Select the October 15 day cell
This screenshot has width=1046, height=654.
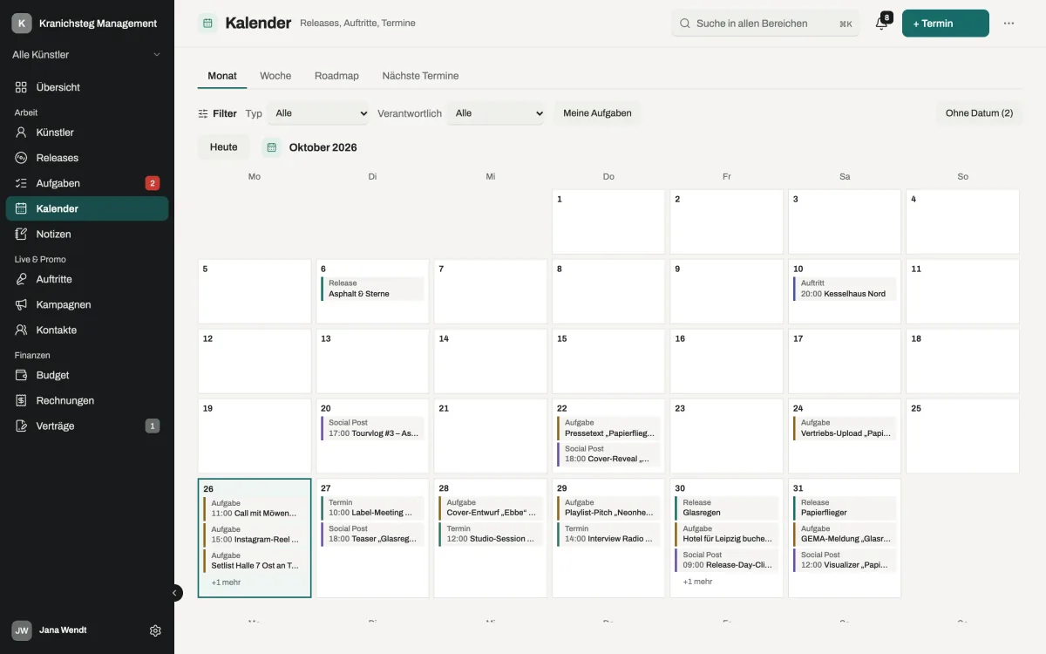tap(608, 361)
